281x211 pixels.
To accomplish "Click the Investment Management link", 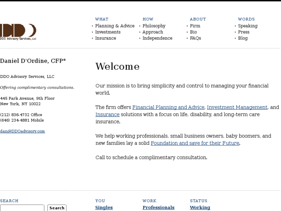I will coord(237,107).
